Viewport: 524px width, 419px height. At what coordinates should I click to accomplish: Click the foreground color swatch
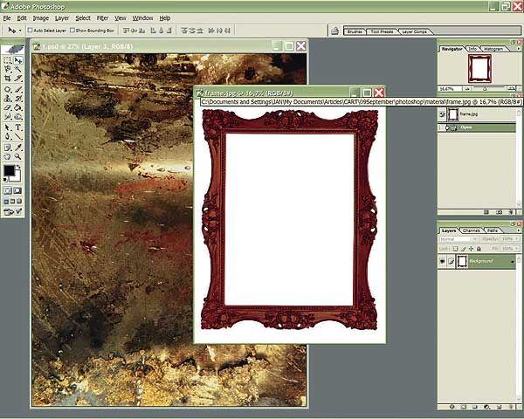9,170
